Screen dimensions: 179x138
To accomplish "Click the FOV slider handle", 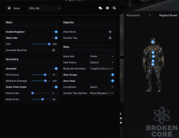I will [x=49, y=44].
